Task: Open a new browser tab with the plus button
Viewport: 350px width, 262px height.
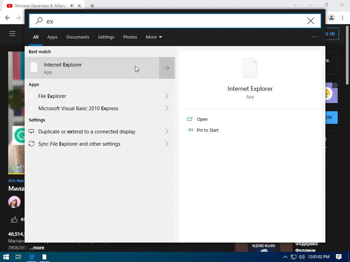Action: 92,6
